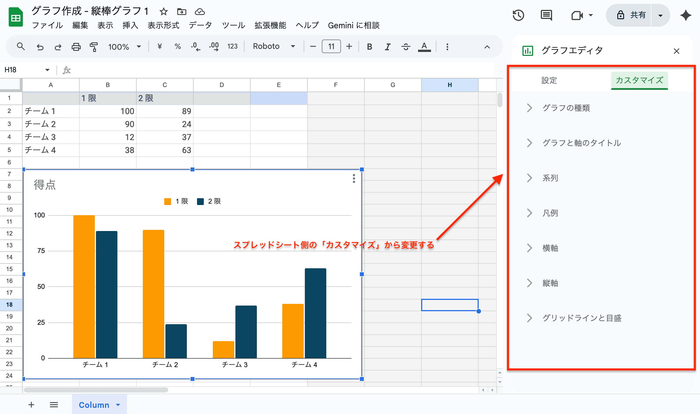
Task: Star this document
Action: click(163, 12)
